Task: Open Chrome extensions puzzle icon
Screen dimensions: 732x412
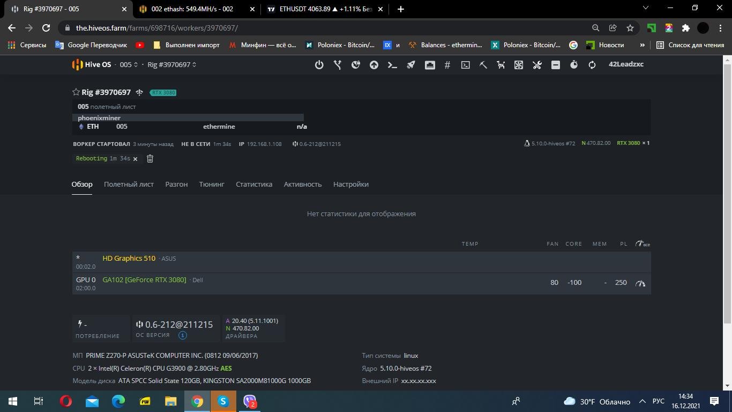Action: [x=685, y=28]
